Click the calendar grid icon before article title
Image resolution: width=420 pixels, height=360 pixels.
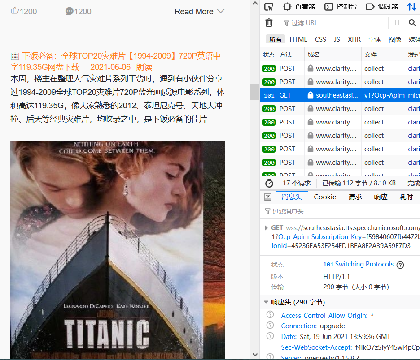point(15,56)
